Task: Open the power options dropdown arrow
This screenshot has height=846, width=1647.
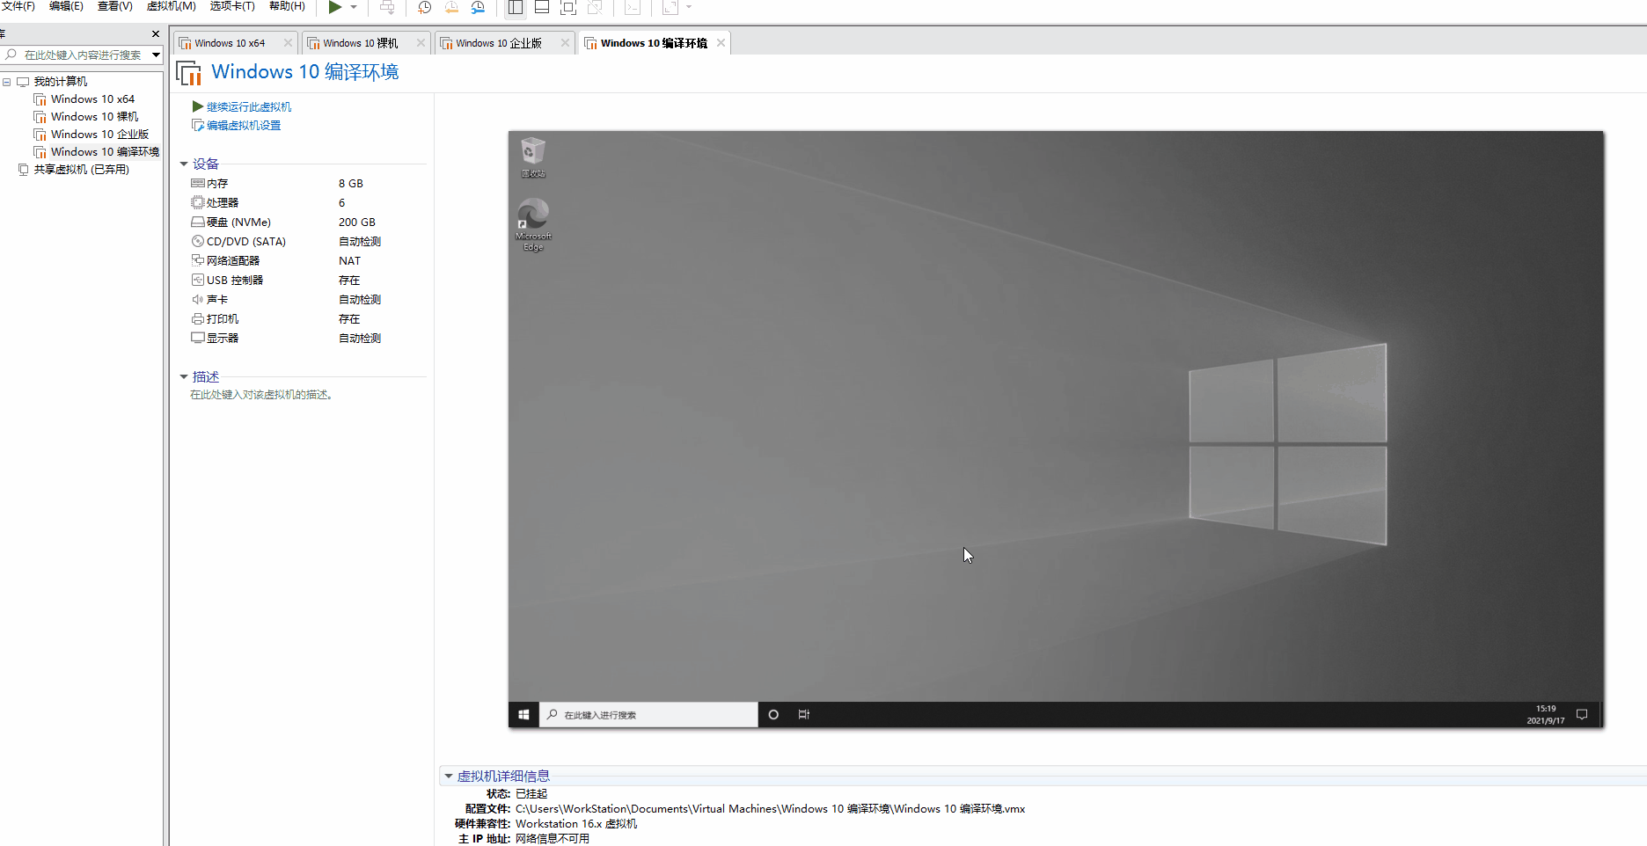Action: tap(354, 7)
